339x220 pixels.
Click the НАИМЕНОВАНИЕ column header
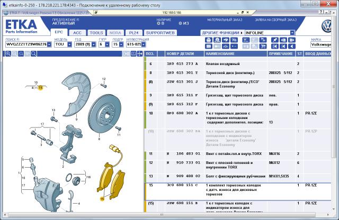point(236,54)
